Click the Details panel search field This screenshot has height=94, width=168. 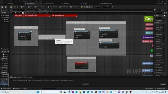point(159,13)
